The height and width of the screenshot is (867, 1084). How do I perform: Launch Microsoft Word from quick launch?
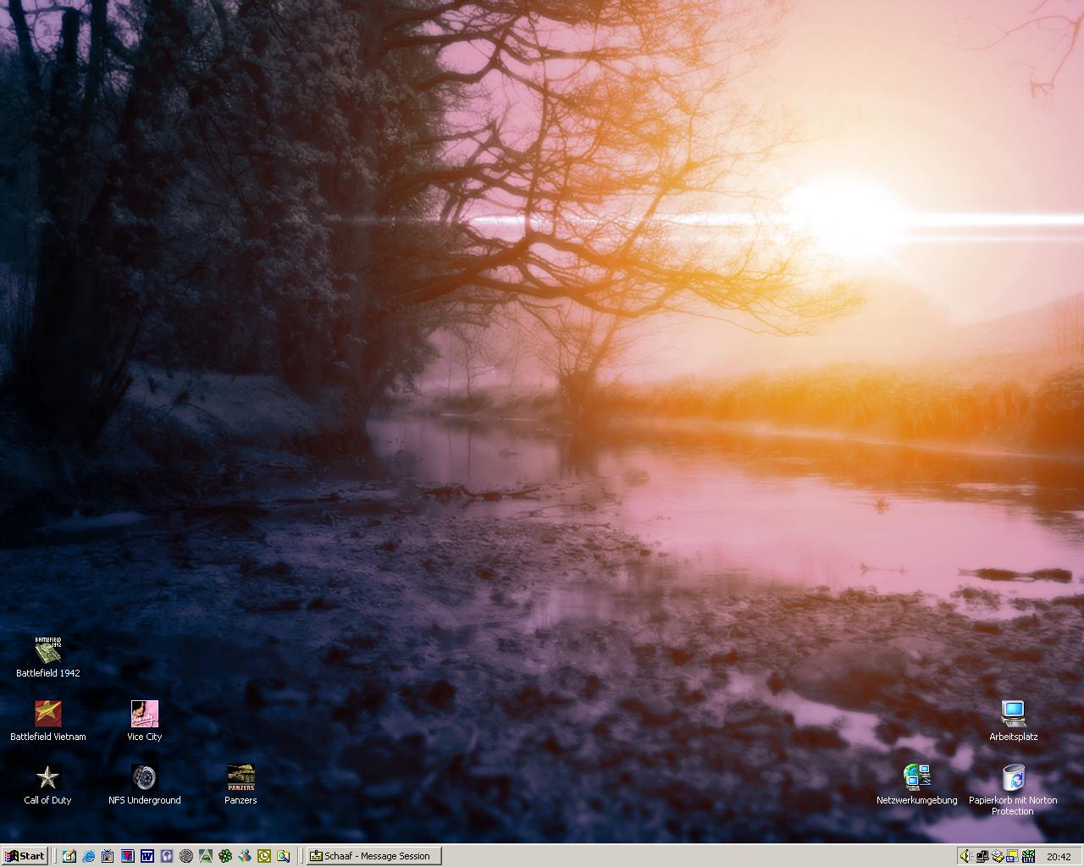(147, 856)
